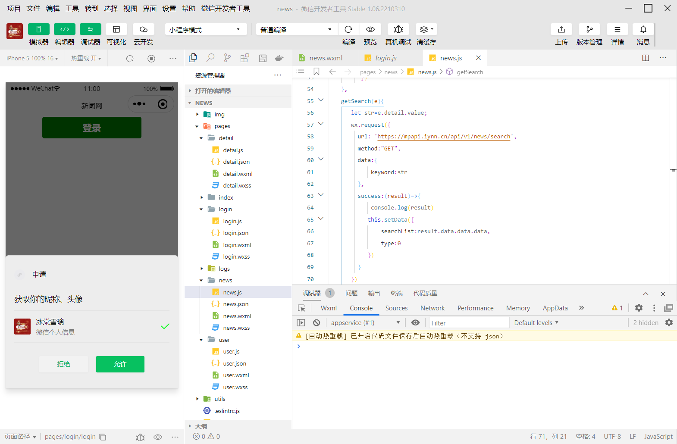Open cloud development icon
This screenshot has height=444, width=677.
point(144,29)
